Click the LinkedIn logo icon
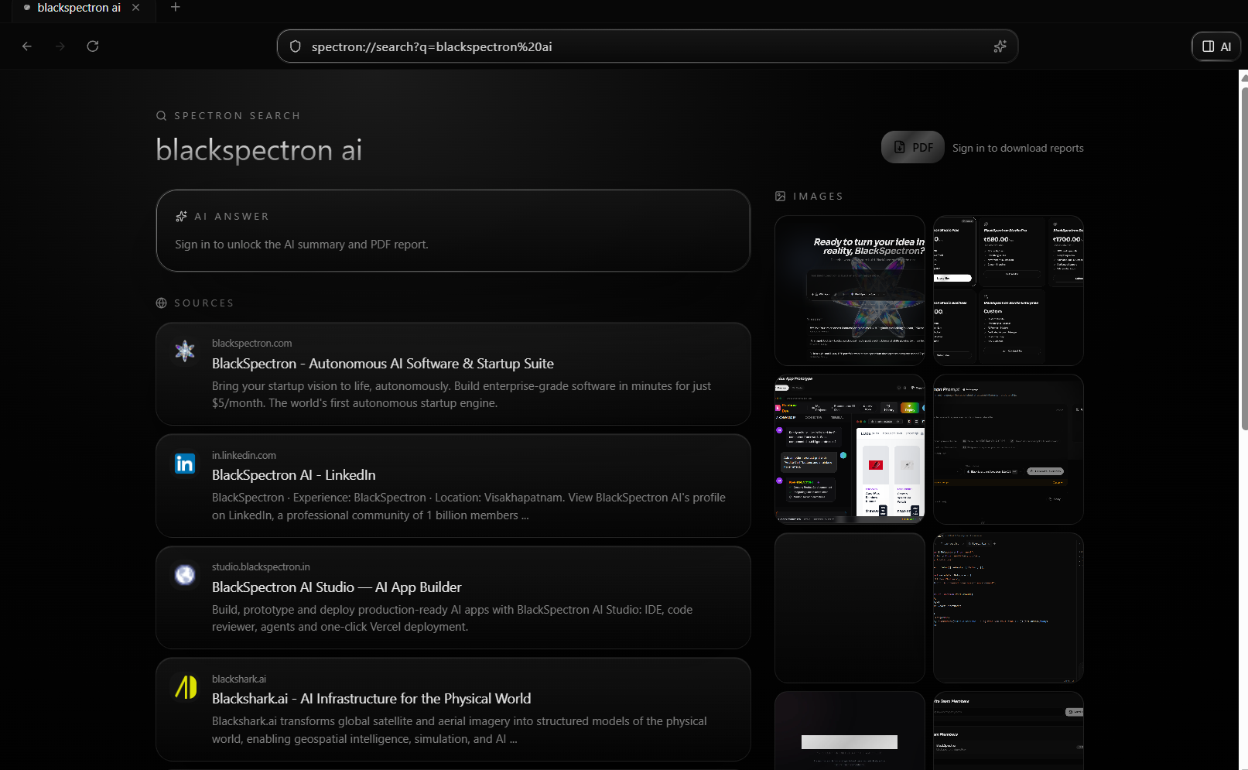 [x=185, y=464]
